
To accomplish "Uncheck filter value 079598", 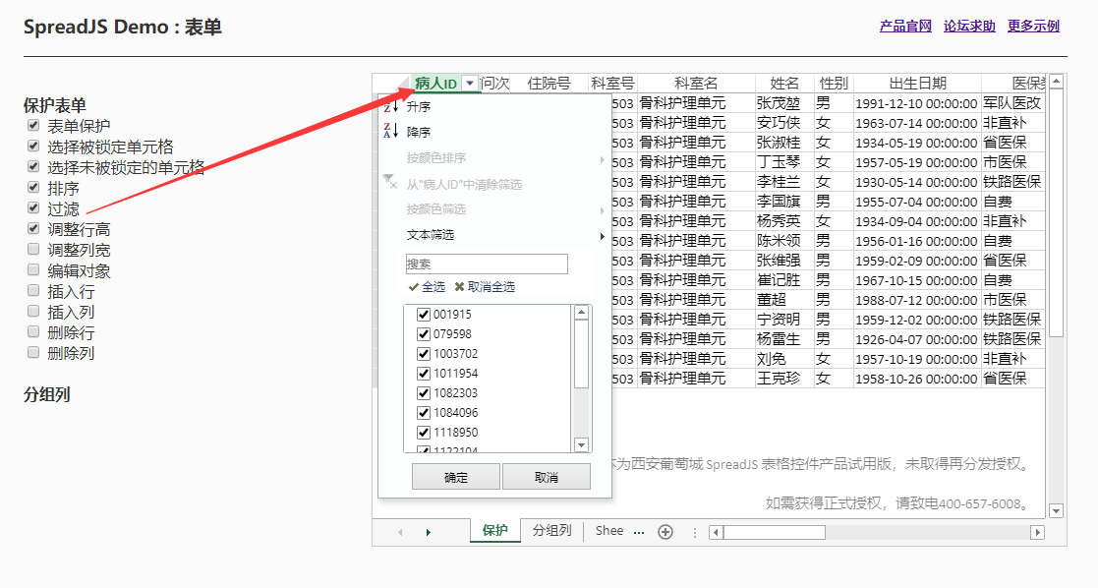I will coord(423,333).
